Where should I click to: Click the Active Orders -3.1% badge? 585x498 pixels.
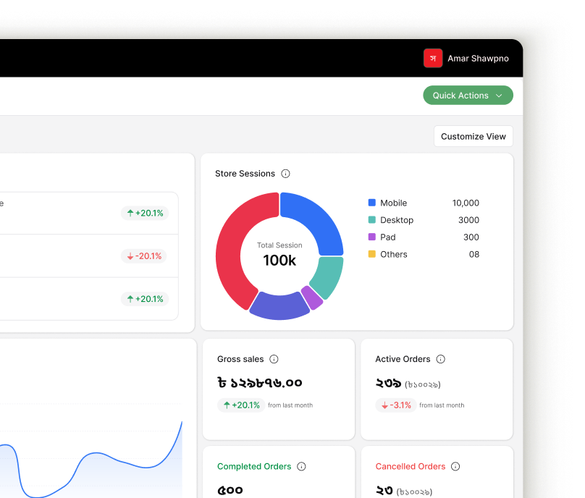coord(396,405)
